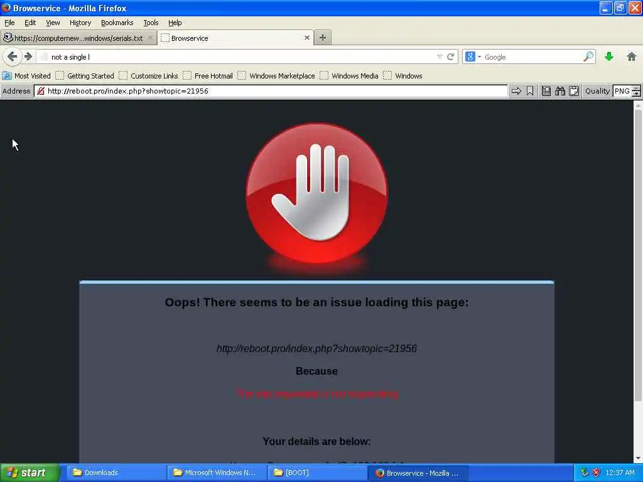643x482 pixels.
Task: Open the Tools menu
Action: pyautogui.click(x=151, y=23)
